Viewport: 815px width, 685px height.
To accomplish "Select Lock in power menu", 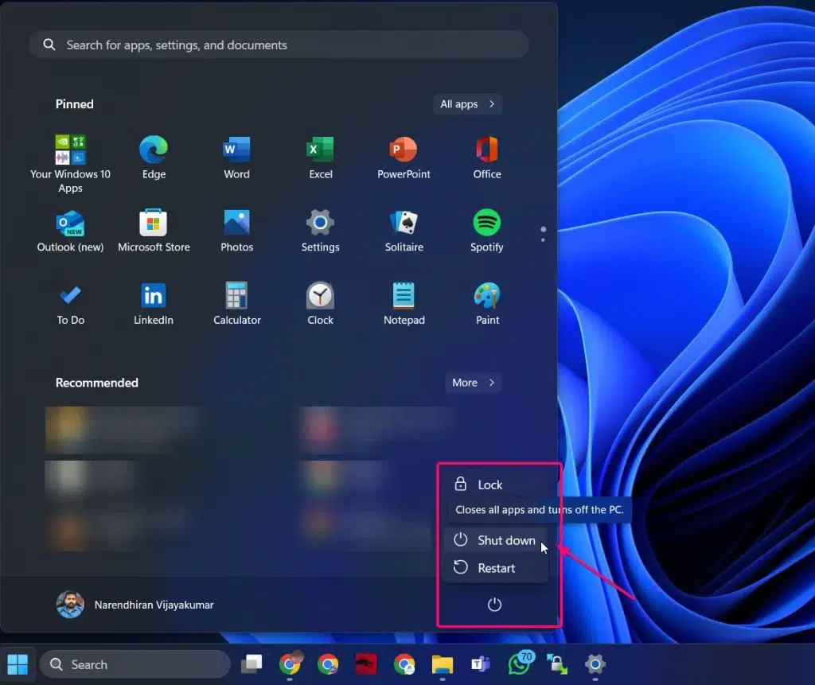I will click(x=497, y=485).
